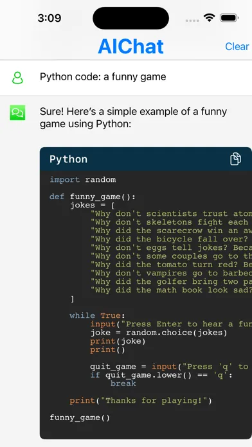Tap the AIChat title
Viewport: 252px width, 447px height.
(x=130, y=46)
